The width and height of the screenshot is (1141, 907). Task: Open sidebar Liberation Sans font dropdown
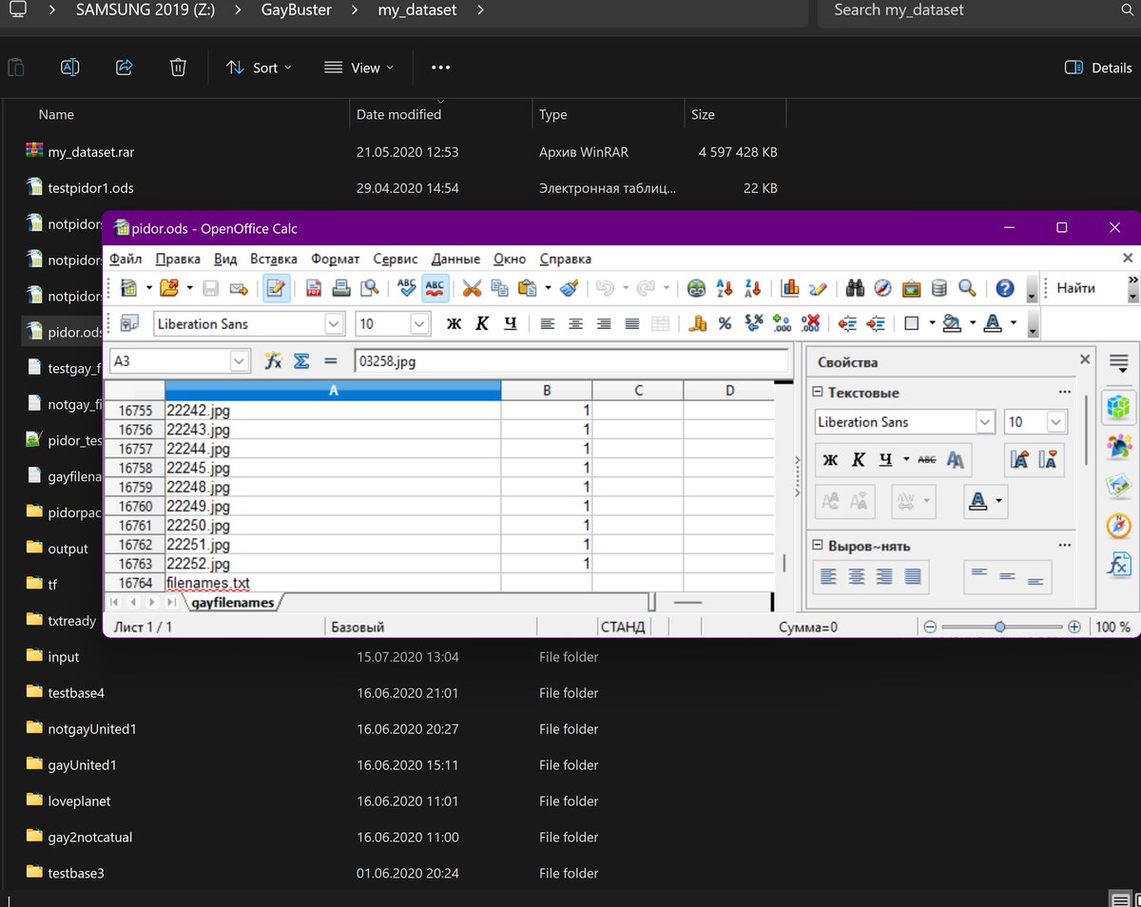click(x=985, y=422)
